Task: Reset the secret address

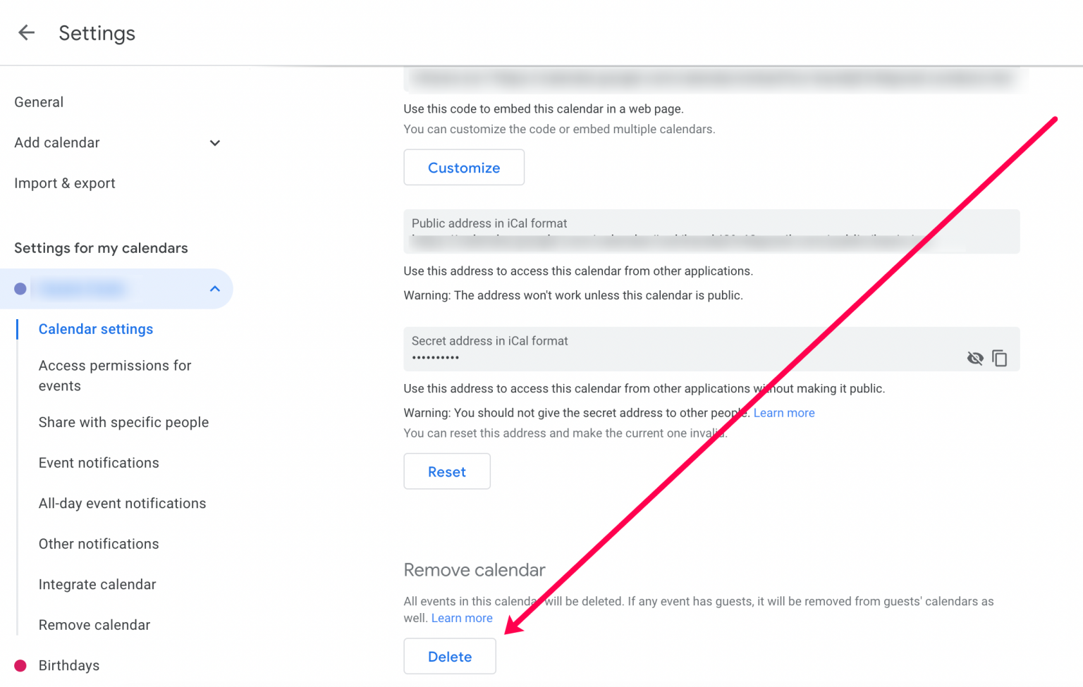Action: [x=446, y=471]
